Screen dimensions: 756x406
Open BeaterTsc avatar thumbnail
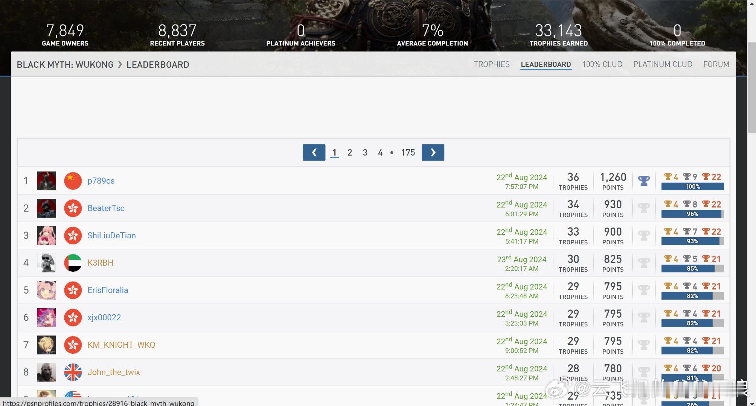click(x=46, y=208)
